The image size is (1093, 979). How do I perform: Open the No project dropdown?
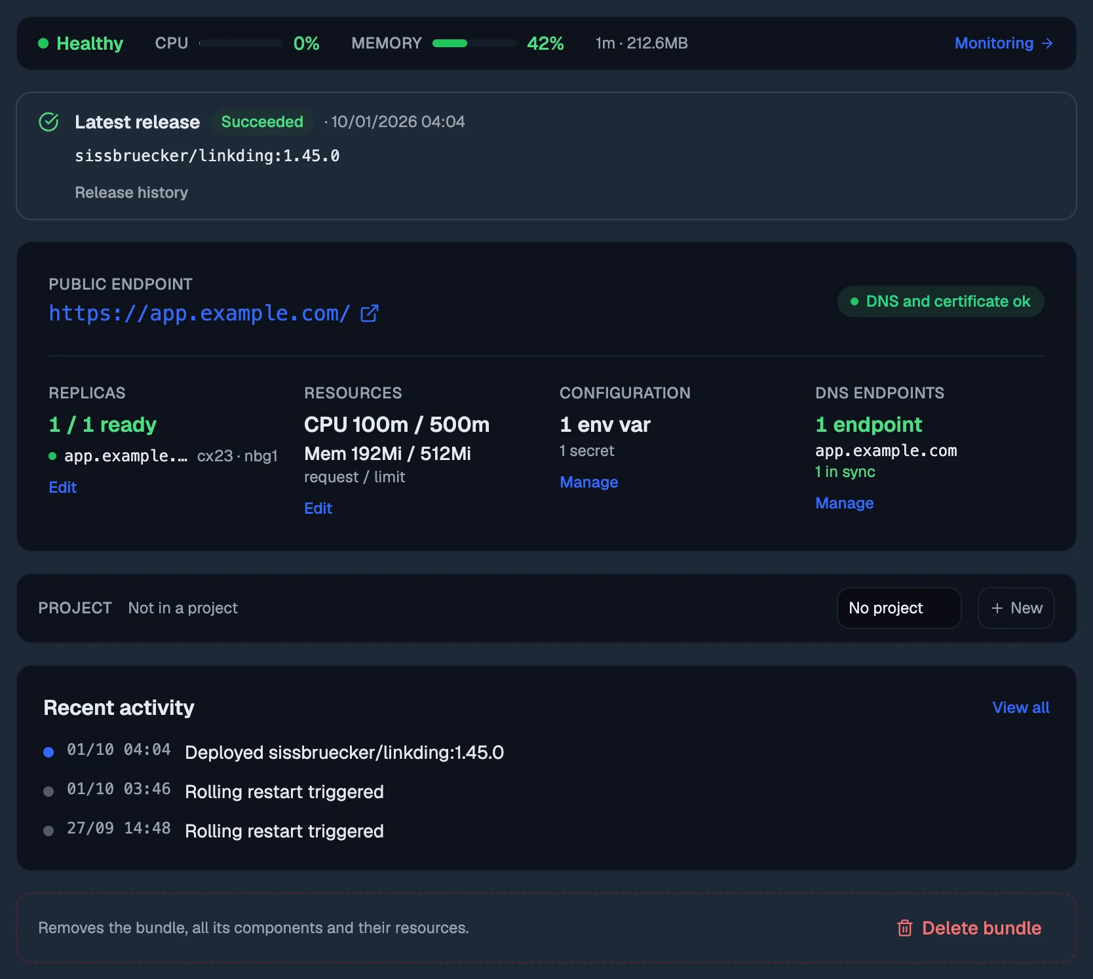[899, 608]
